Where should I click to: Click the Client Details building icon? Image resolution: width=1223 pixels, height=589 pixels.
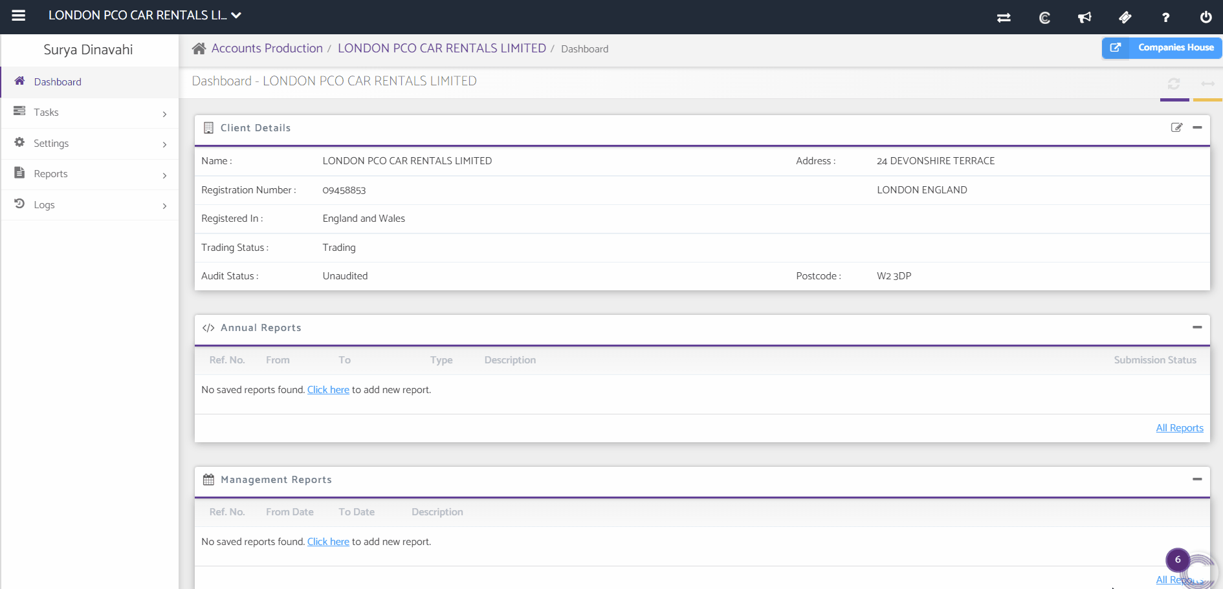tap(208, 128)
